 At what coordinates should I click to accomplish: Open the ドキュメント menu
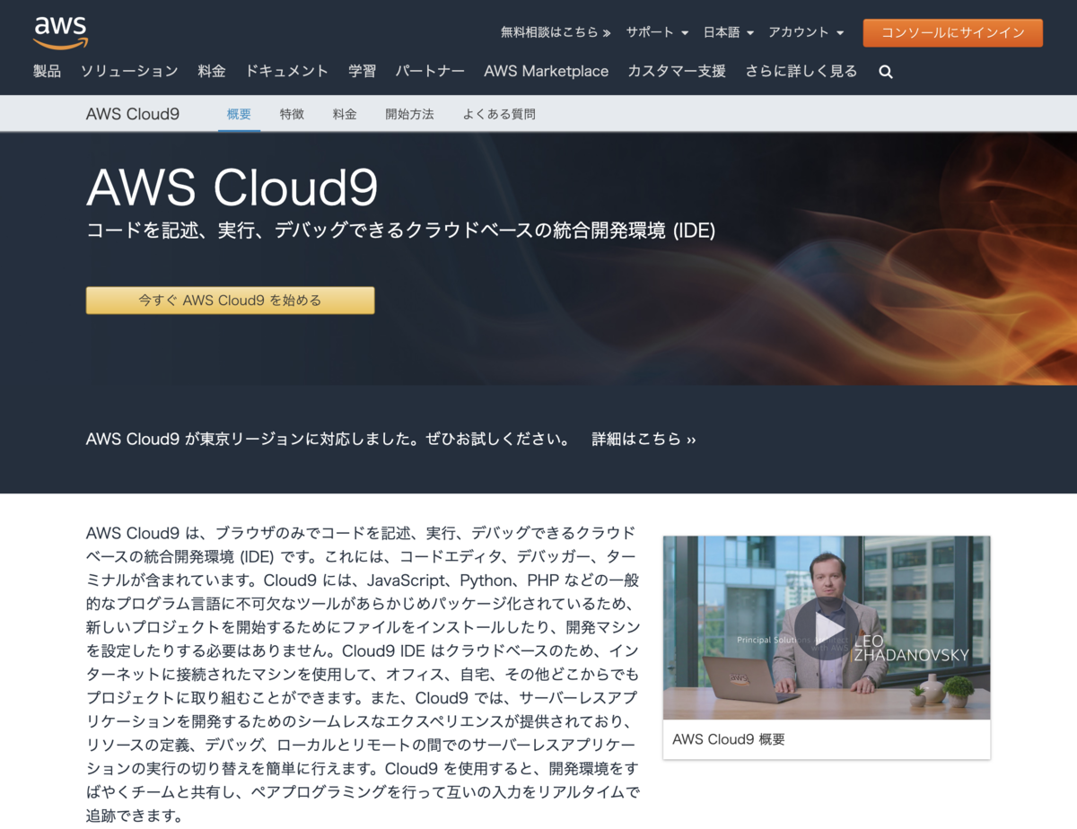click(x=286, y=71)
